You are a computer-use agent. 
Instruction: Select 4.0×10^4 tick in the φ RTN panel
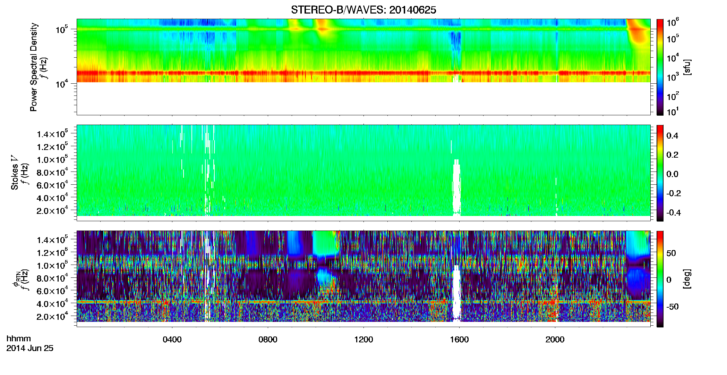coord(52,304)
